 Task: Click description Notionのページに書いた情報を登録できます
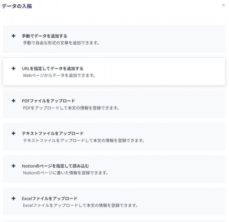(x=66, y=173)
